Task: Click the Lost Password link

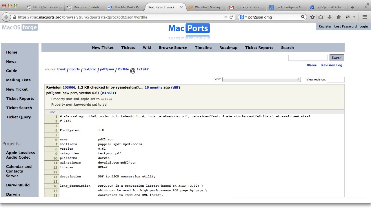Action: coord(345,26)
